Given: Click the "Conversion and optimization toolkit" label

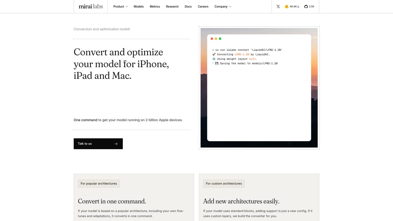Looking at the screenshot, I should 102,29.
